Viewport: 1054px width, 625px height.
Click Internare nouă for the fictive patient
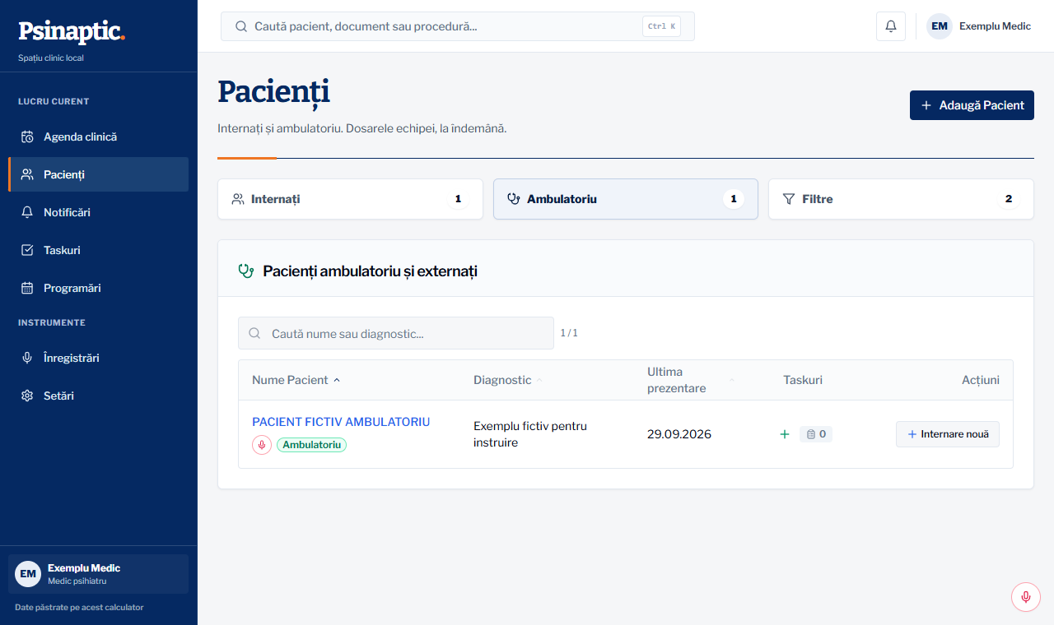pos(948,434)
